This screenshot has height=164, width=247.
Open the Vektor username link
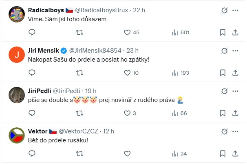(37, 131)
